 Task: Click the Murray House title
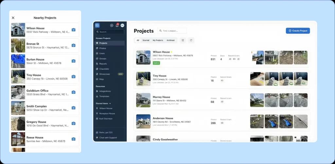[x=162, y=97]
